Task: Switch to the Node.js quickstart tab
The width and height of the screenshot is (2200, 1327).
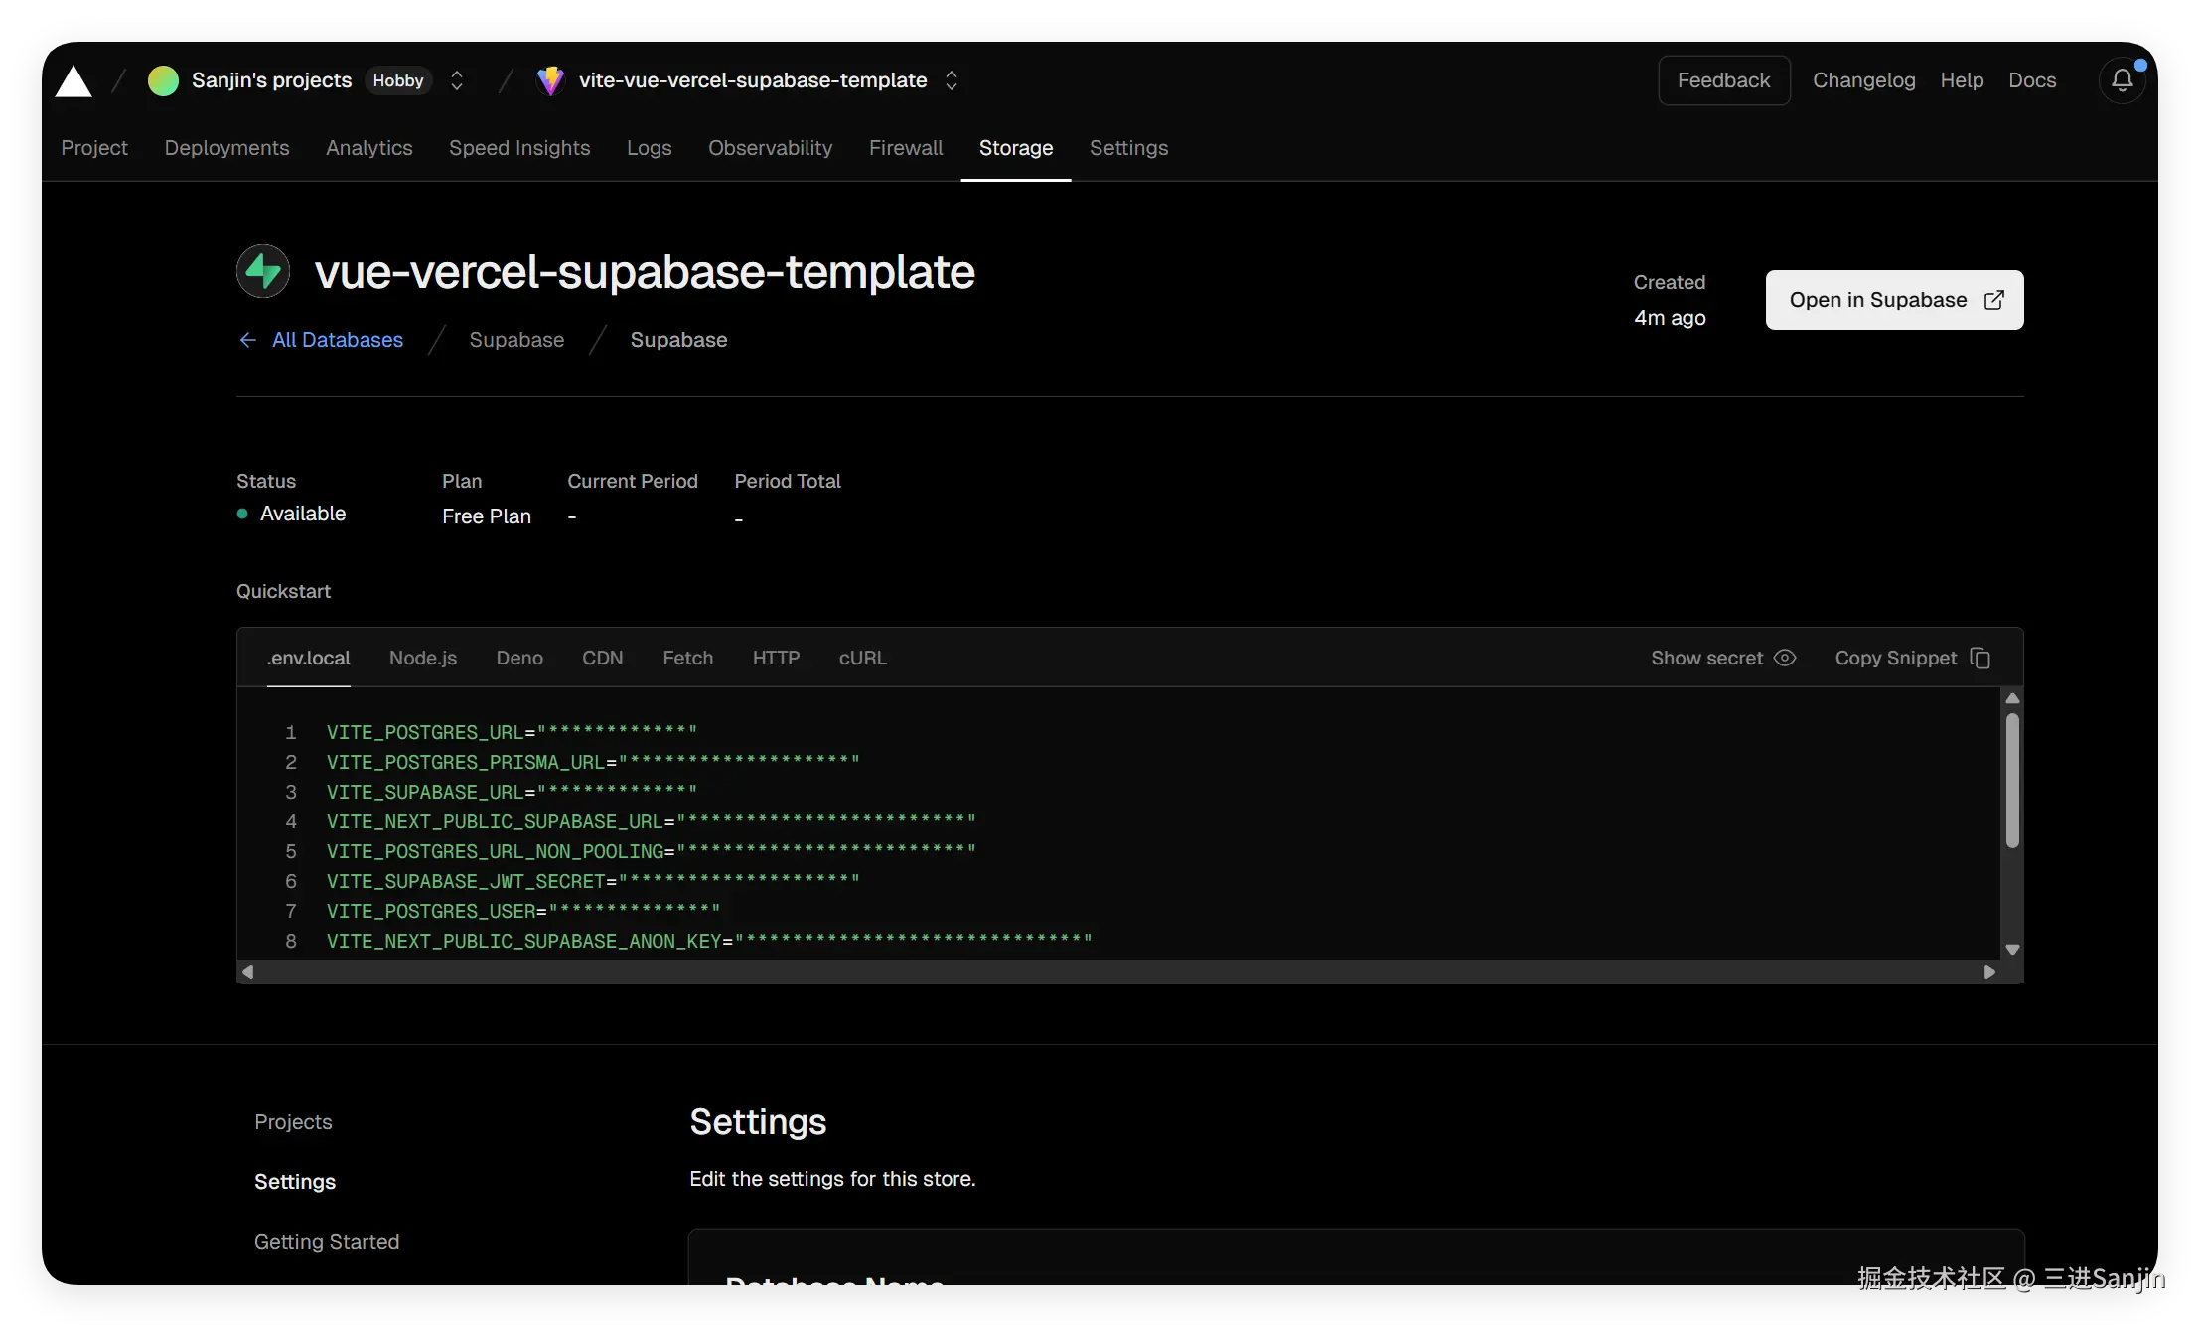Action: [x=423, y=659]
